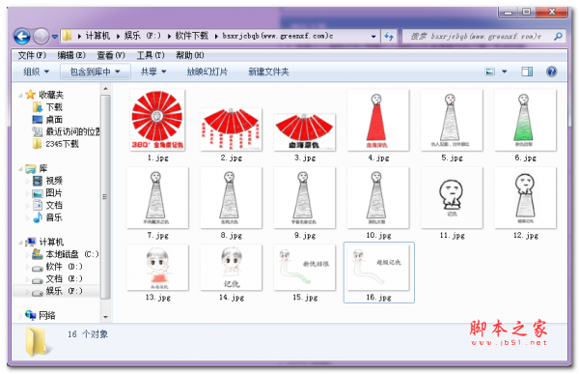Open the 文件(F) menu
Screen dimensions: 579x374
tap(32, 55)
